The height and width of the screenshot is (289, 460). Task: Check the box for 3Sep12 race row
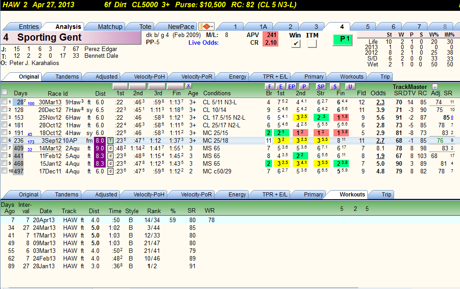(5, 140)
